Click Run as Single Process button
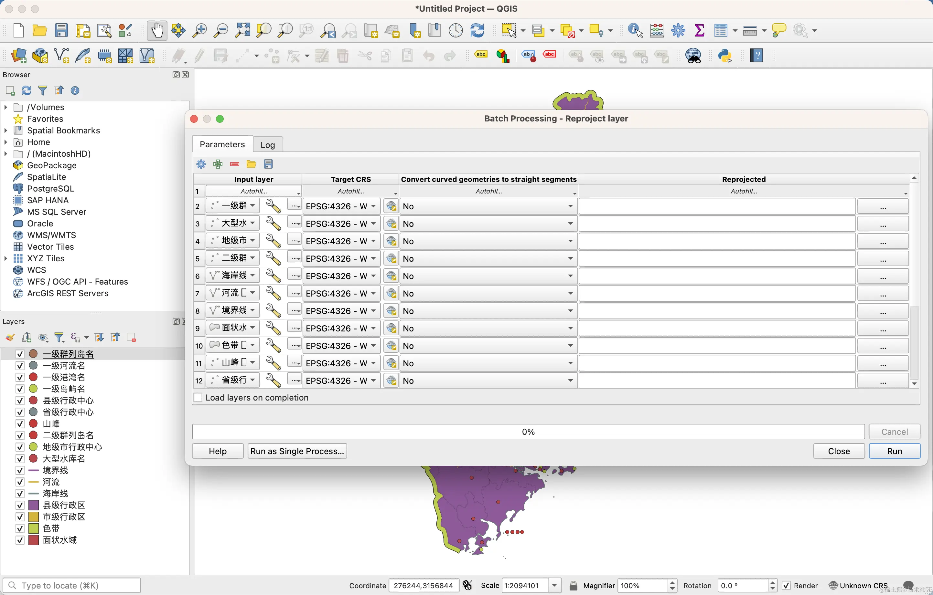Image resolution: width=933 pixels, height=595 pixels. click(x=297, y=451)
